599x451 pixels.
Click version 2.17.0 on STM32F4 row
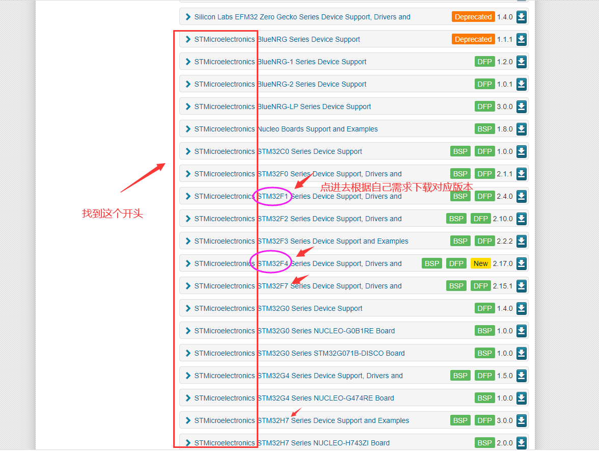[x=503, y=263]
